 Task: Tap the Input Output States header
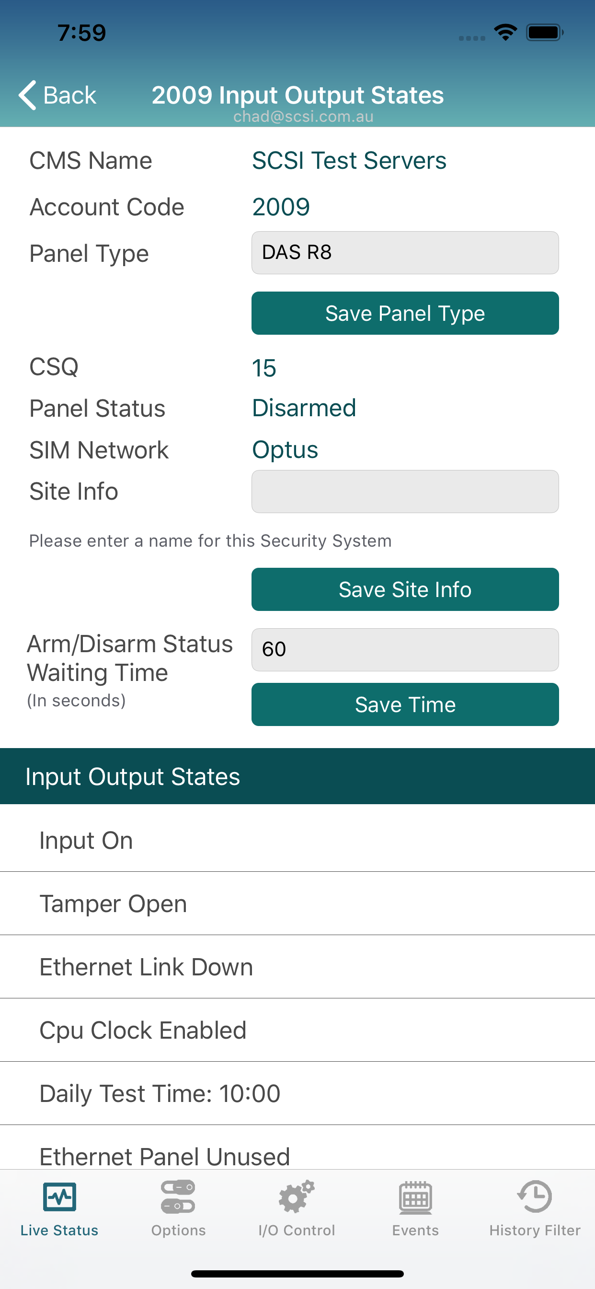point(297,776)
